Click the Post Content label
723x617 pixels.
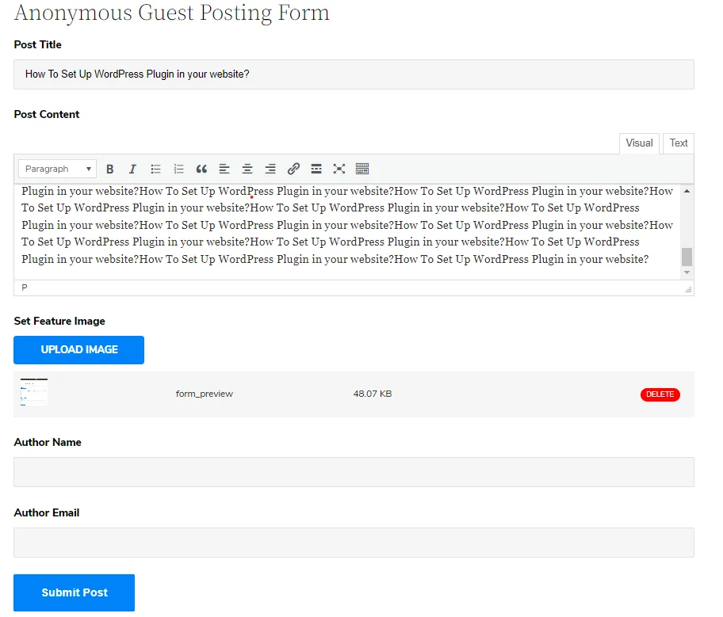pyautogui.click(x=47, y=114)
